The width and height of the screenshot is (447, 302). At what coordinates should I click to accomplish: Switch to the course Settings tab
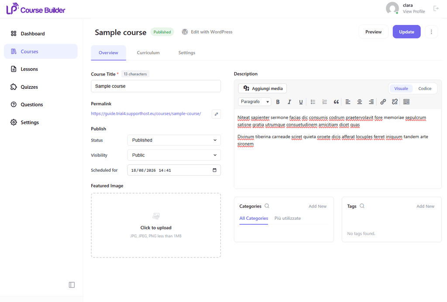[x=187, y=53]
